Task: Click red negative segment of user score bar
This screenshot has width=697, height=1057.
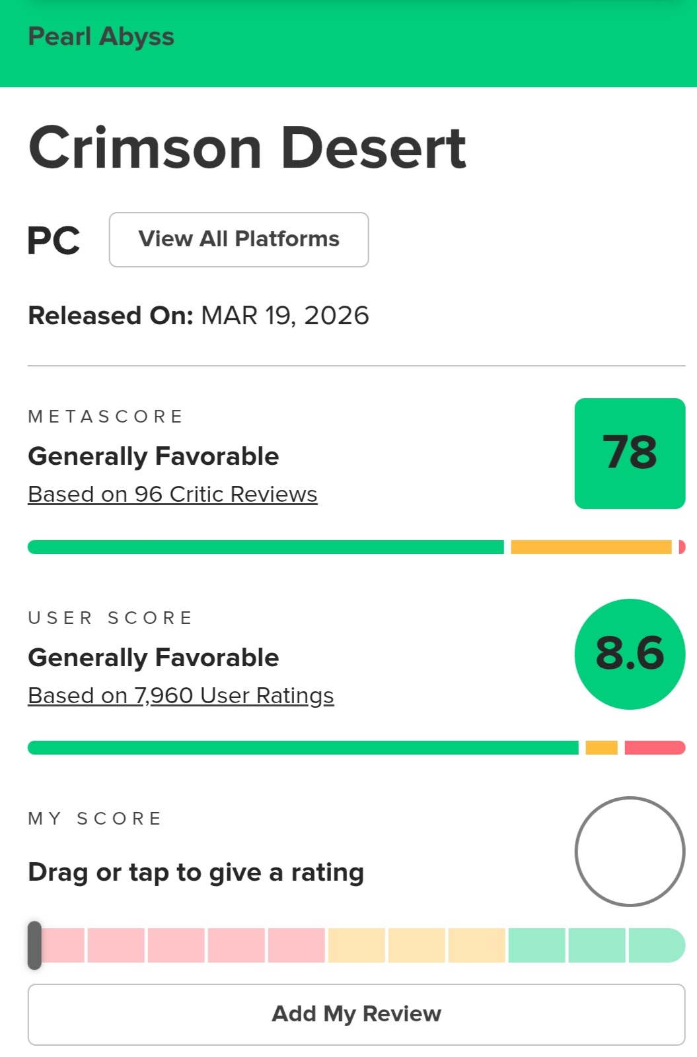Action: (654, 747)
